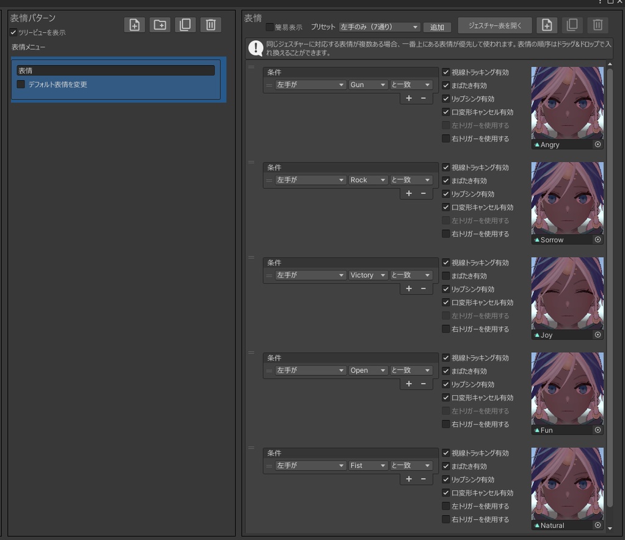Open the three-dot window options menu

pos(600,2)
